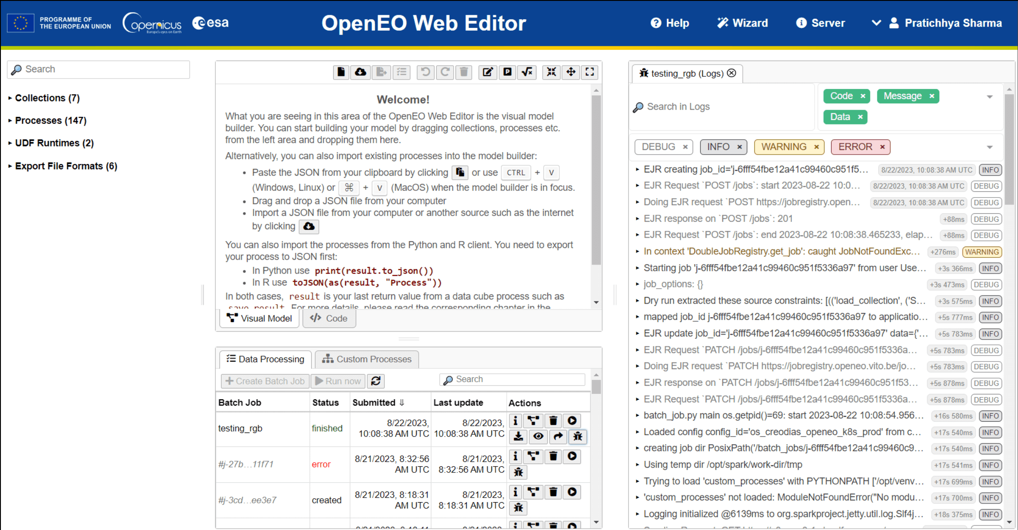Click the compress arrows icon in editor toolbar
Image resolution: width=1018 pixels, height=530 pixels.
point(551,72)
